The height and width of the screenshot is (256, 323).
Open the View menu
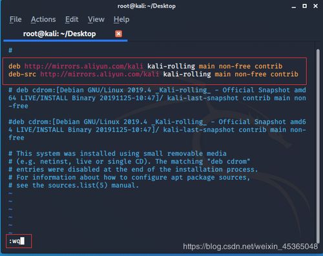pyautogui.click(x=96, y=19)
